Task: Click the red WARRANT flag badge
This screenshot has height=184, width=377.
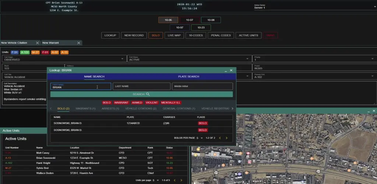Action: [121, 103]
